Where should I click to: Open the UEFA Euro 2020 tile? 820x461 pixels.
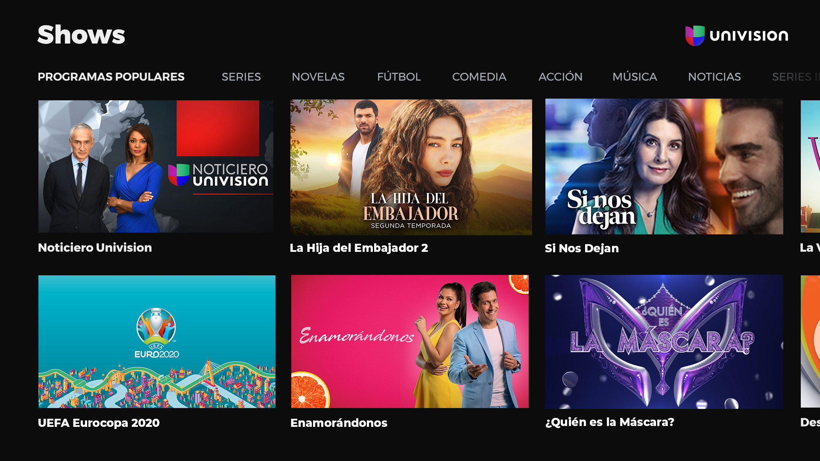coord(157,341)
